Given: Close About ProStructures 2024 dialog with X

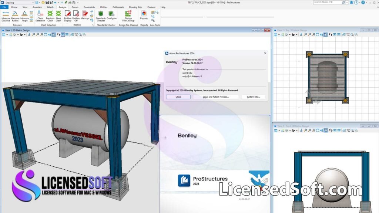Looking at the screenshot, I should coord(265,53).
